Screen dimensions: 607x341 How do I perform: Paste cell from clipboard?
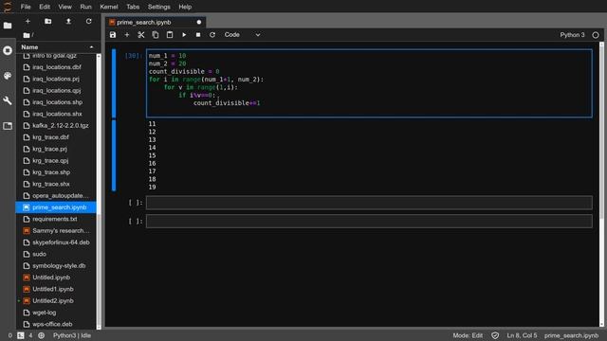tap(170, 35)
